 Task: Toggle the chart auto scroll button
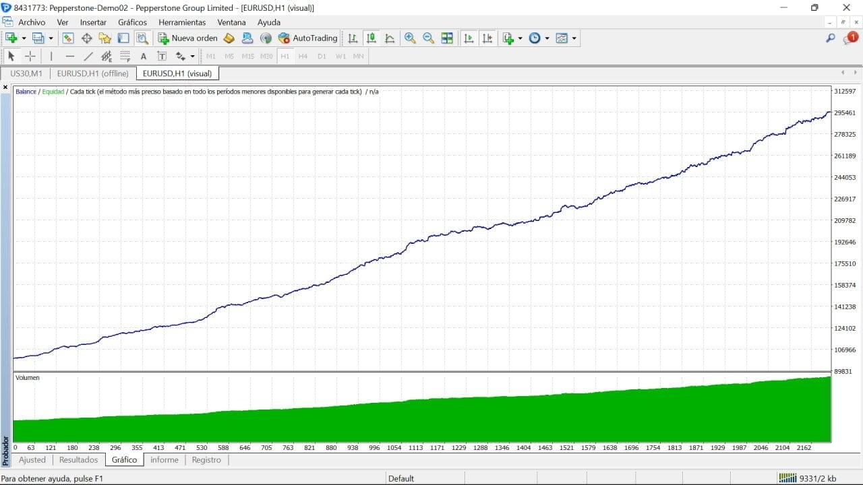[469, 38]
